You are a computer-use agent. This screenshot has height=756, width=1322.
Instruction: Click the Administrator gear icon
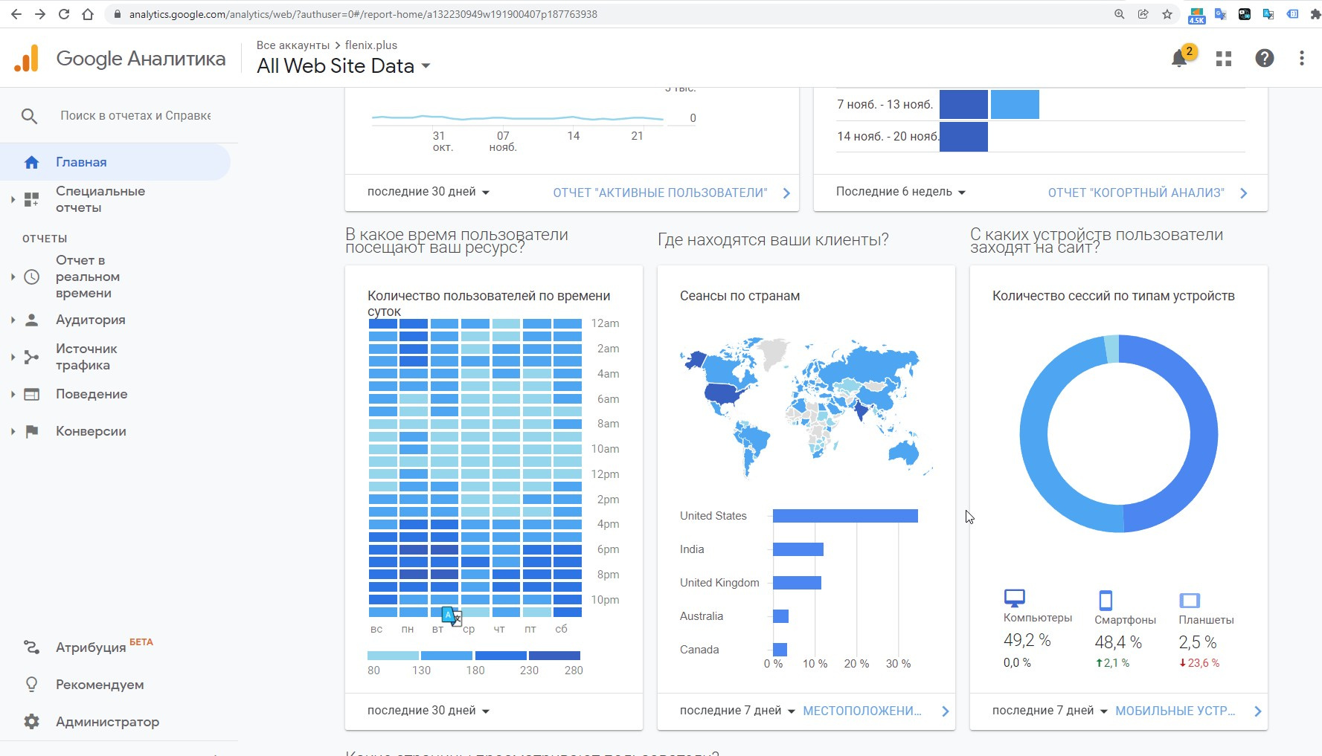(x=31, y=721)
